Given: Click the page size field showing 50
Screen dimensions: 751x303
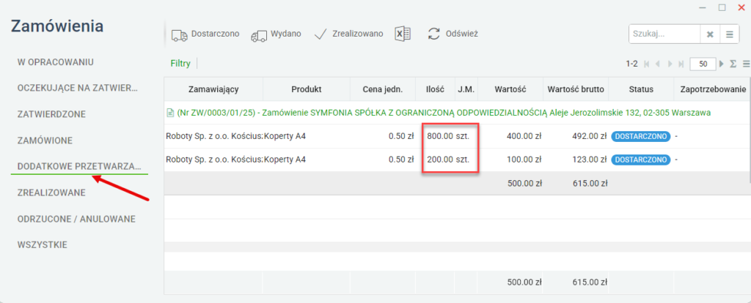Looking at the screenshot, I should [x=703, y=64].
